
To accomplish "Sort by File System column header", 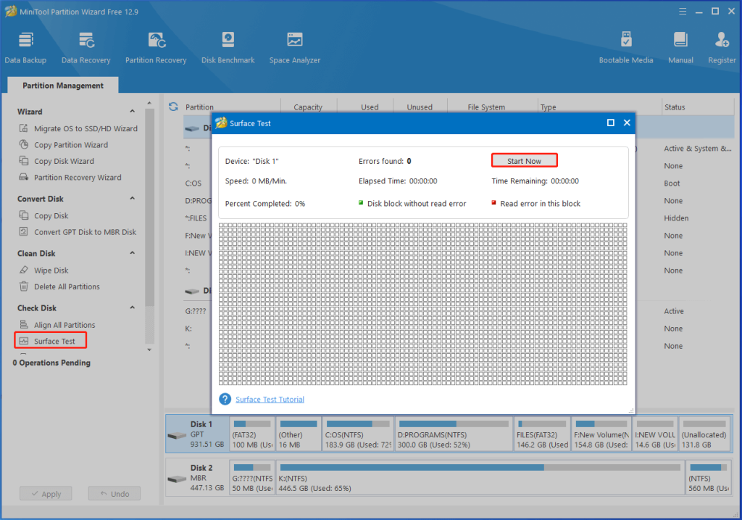I will tap(486, 107).
